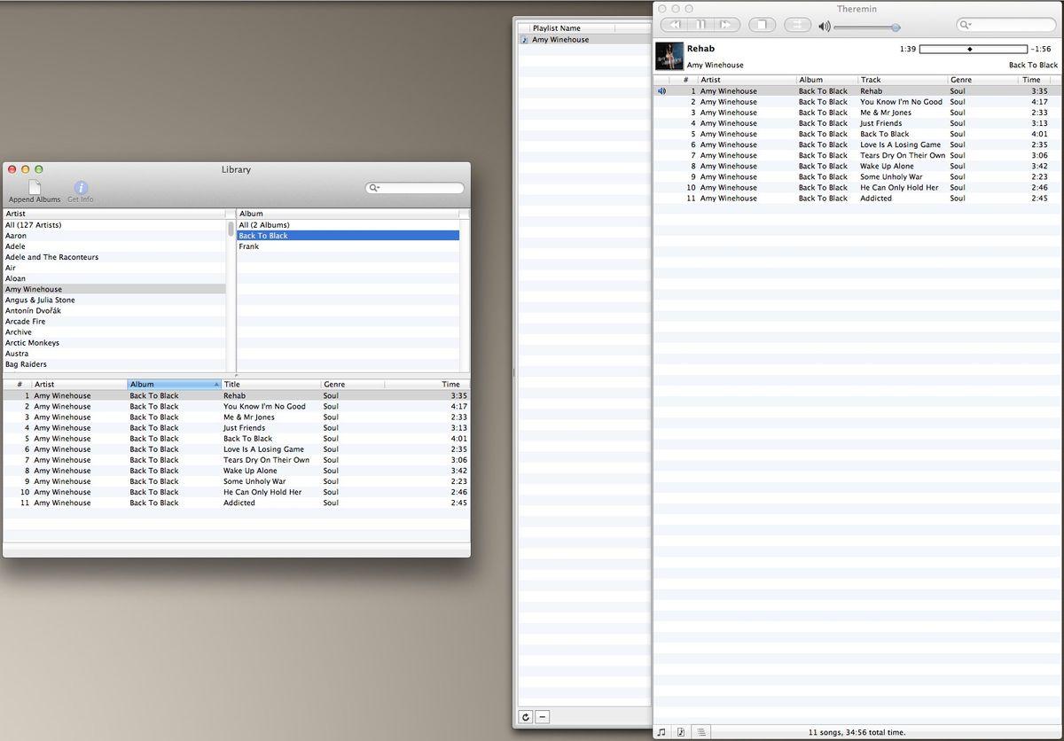Click the minus button to remove playlist

pos(544,717)
